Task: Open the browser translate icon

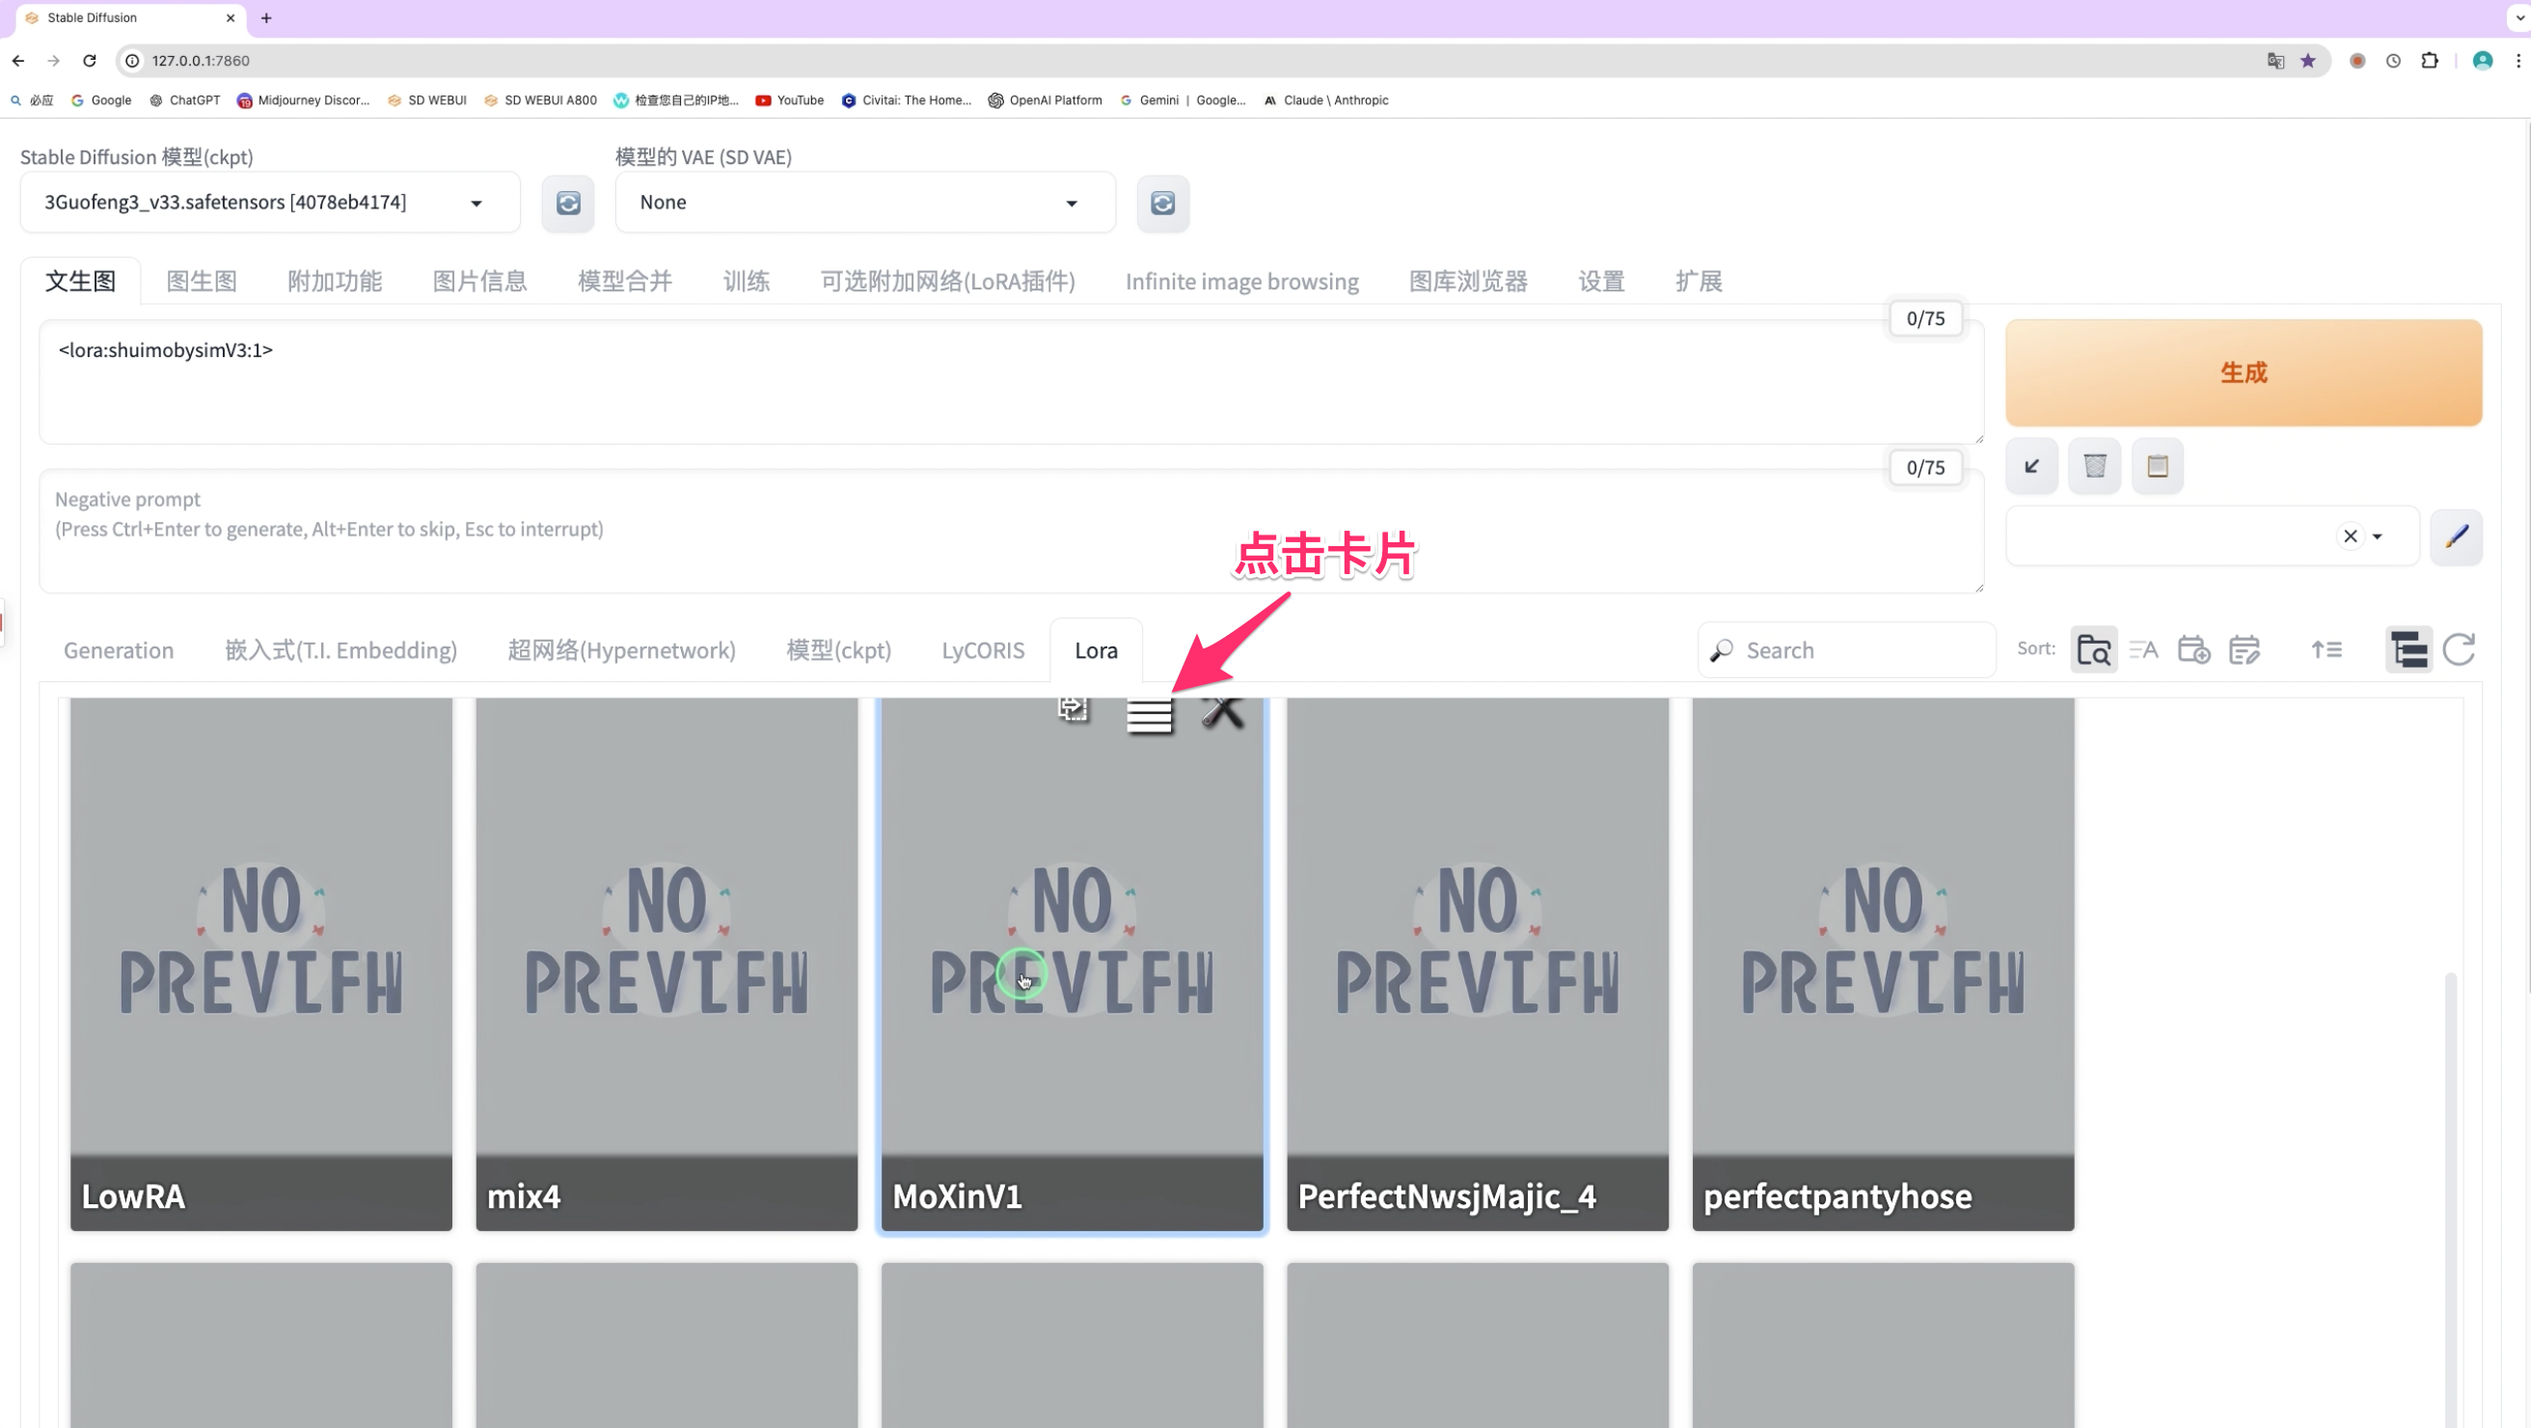Action: 2275,61
